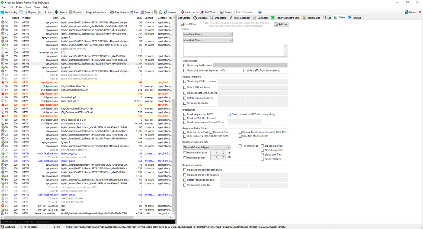The width and height of the screenshot is (423, 229).
Task: Click the timer clock toolbar icon
Action: tap(161, 12)
